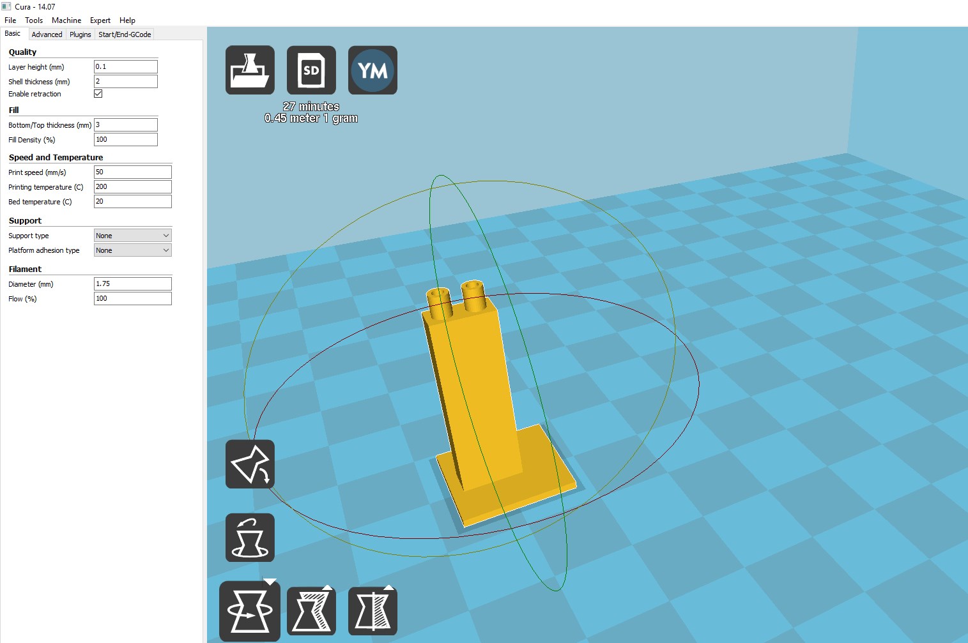Select the Rotate tool icon
Viewport: 968px width, 643px height.
coord(250,611)
